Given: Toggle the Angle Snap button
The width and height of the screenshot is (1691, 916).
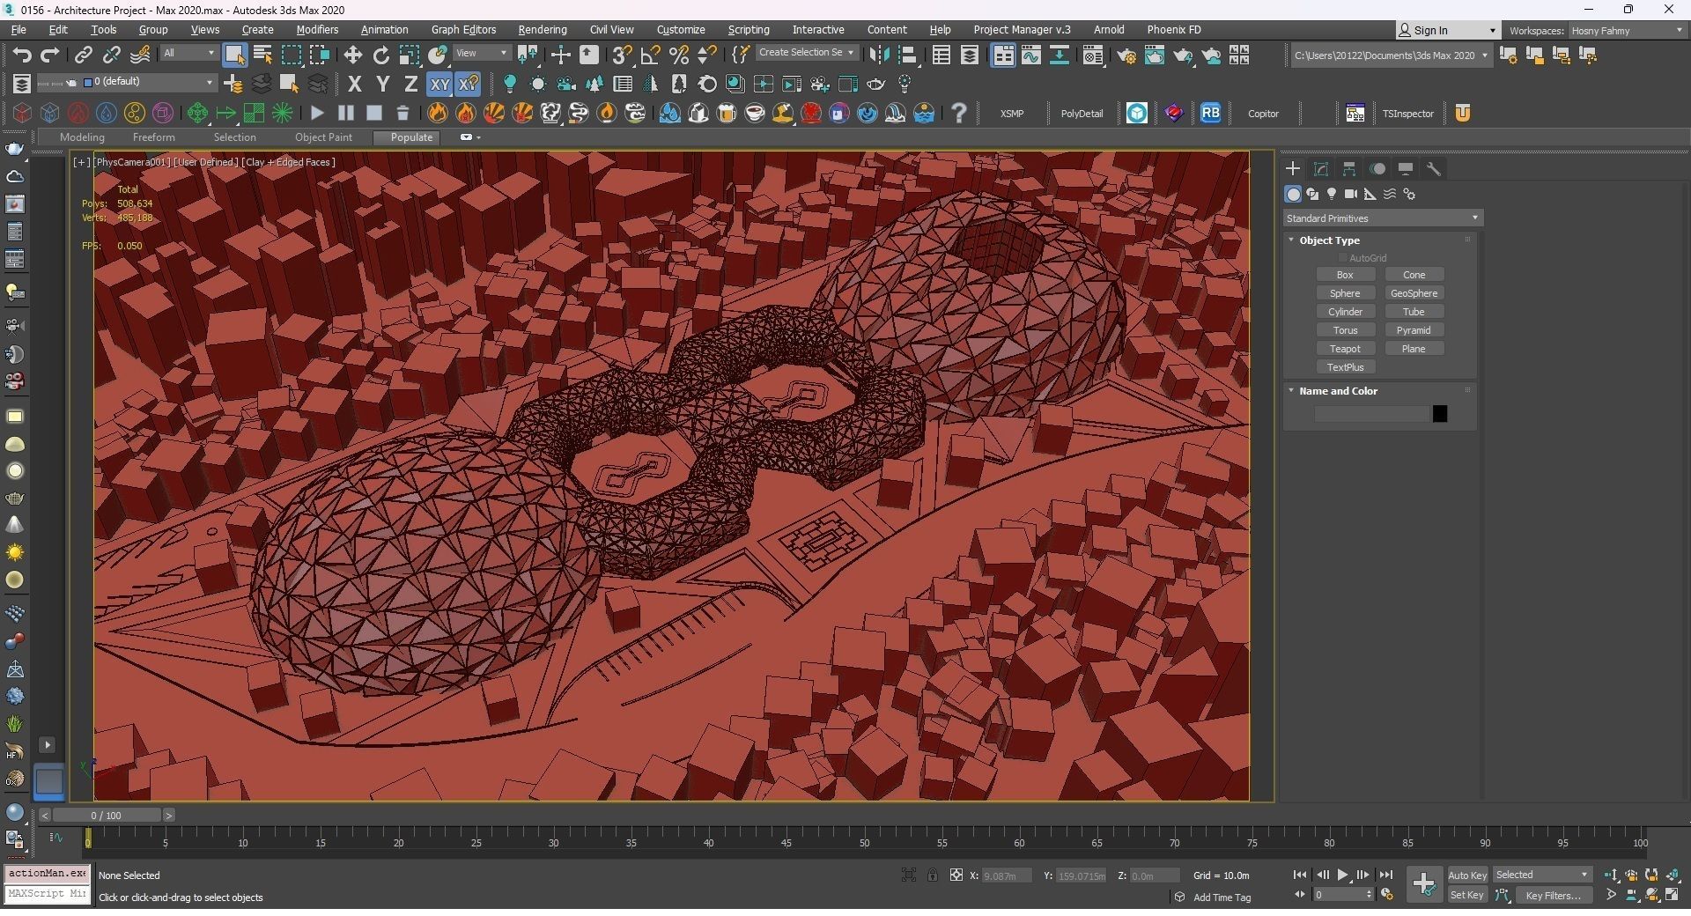Looking at the screenshot, I should pyautogui.click(x=651, y=55).
